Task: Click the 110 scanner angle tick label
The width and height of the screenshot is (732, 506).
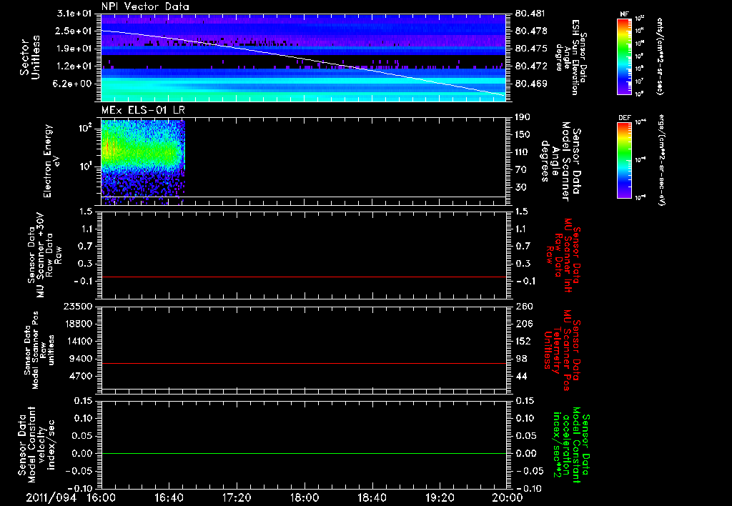Action: [523, 152]
